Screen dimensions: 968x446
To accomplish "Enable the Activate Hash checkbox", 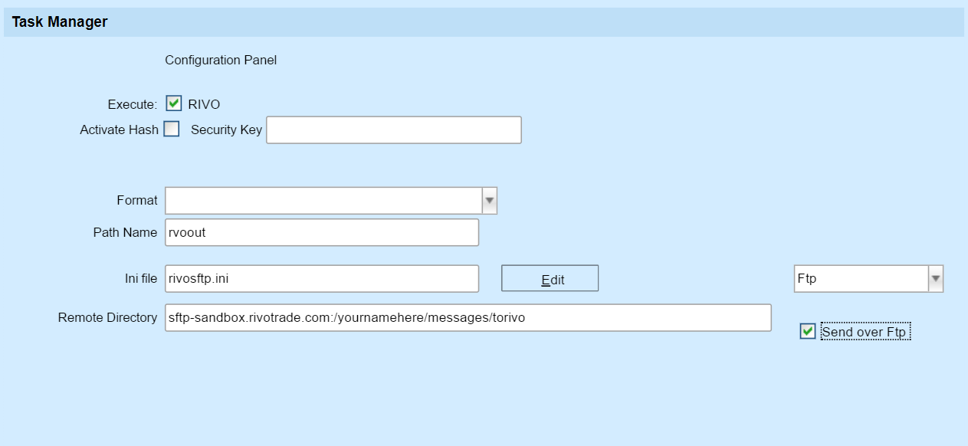I will click(x=172, y=129).
